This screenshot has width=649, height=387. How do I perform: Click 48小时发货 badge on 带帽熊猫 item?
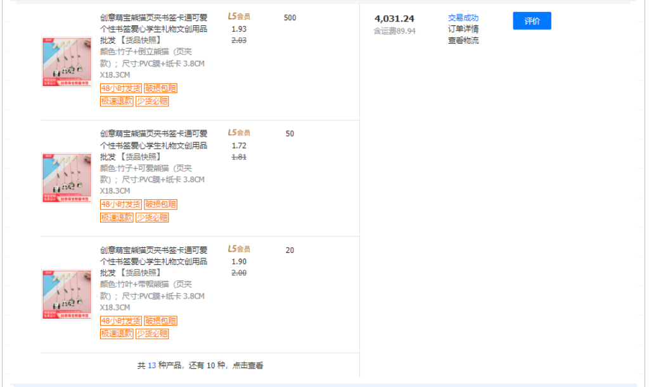click(120, 321)
